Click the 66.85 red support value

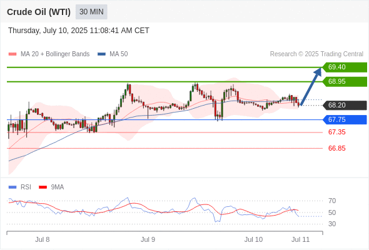pyautogui.click(x=336, y=148)
